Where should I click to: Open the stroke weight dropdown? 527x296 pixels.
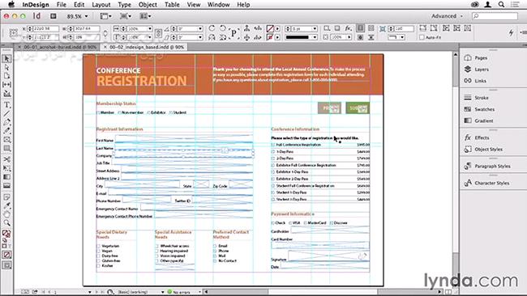tap(315, 29)
